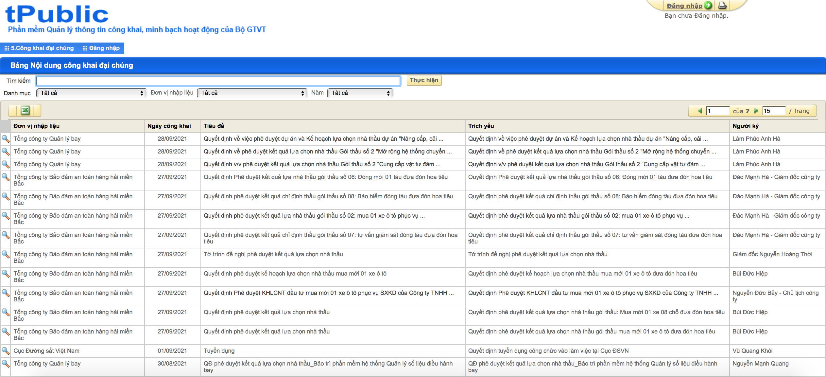Click the Đăng nhập link at top right
This screenshot has height=377, width=826.
684,6
